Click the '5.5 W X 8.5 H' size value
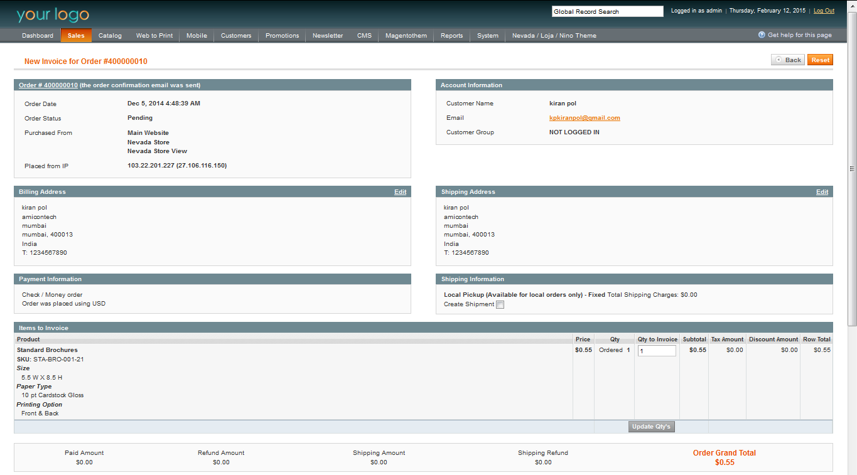The height and width of the screenshot is (475, 857). tap(41, 378)
